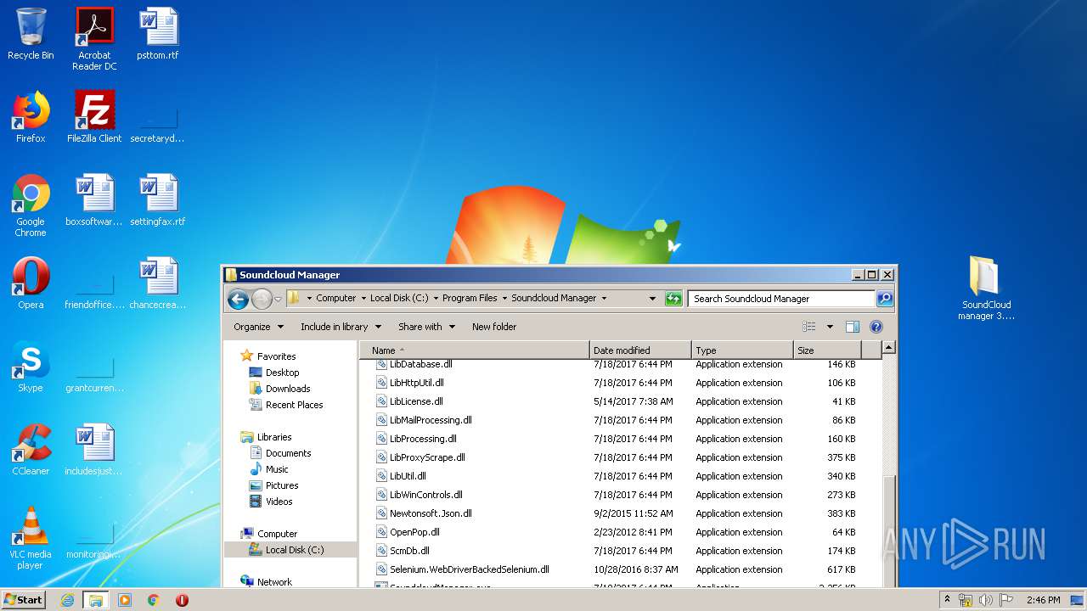Select Music library in navigation pane
Screen dimensions: 1087x611
click(x=277, y=469)
